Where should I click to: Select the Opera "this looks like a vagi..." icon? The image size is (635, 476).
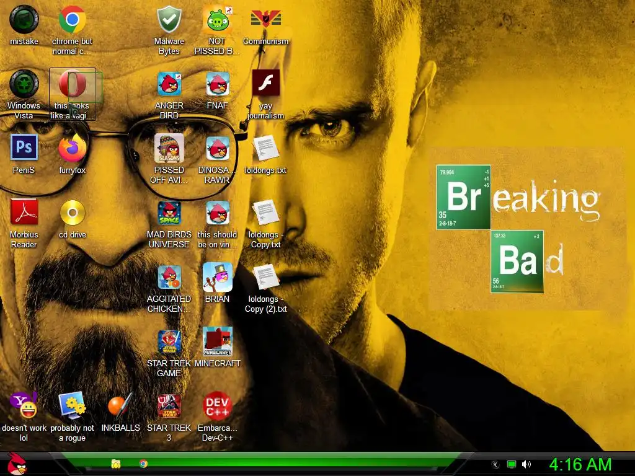pos(72,84)
